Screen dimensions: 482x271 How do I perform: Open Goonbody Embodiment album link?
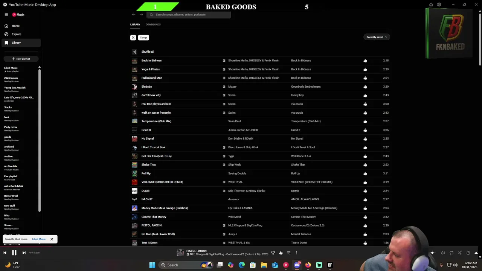pyautogui.click(x=306, y=87)
